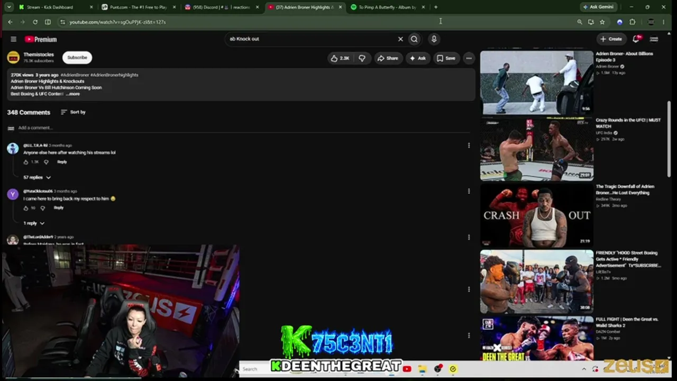Open options menu for 'bring back my respect' comment
677x381 pixels.
469,191
